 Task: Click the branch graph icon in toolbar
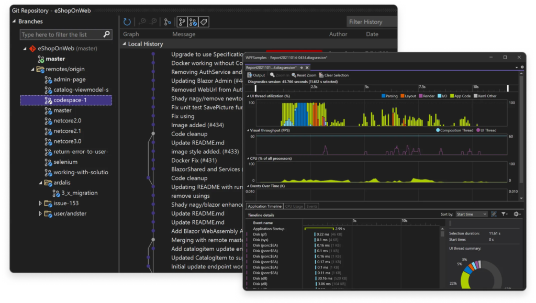click(x=167, y=22)
